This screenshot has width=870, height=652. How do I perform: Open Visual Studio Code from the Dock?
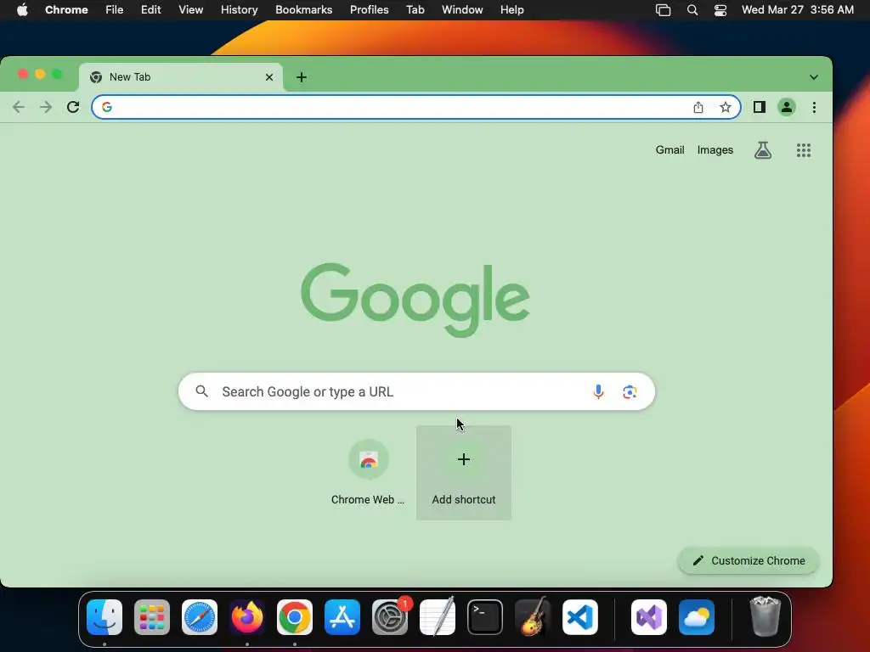click(579, 617)
